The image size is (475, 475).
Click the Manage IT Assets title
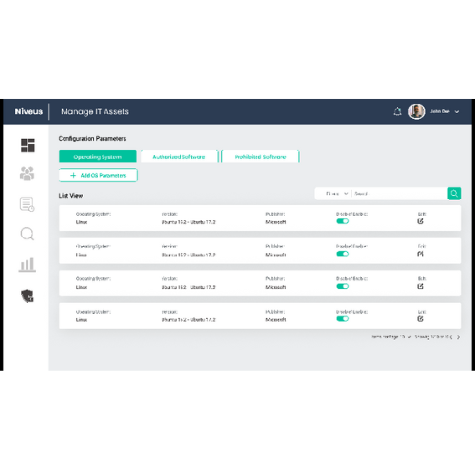pyautogui.click(x=95, y=111)
